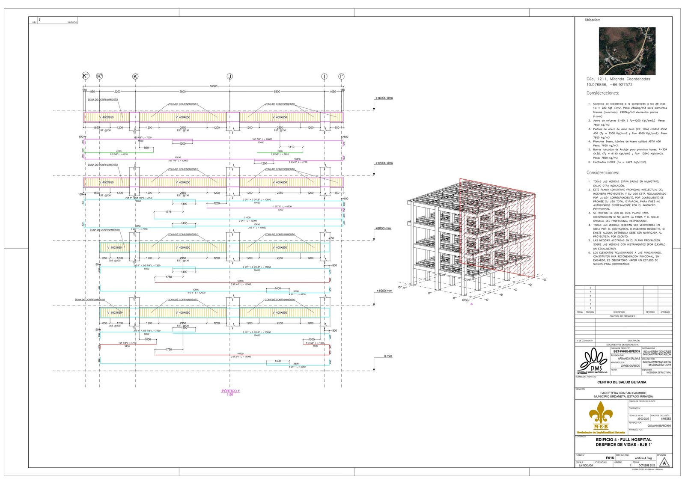Click the revision triangle marked A
The height and width of the screenshot is (484, 685).
[x=664, y=463]
